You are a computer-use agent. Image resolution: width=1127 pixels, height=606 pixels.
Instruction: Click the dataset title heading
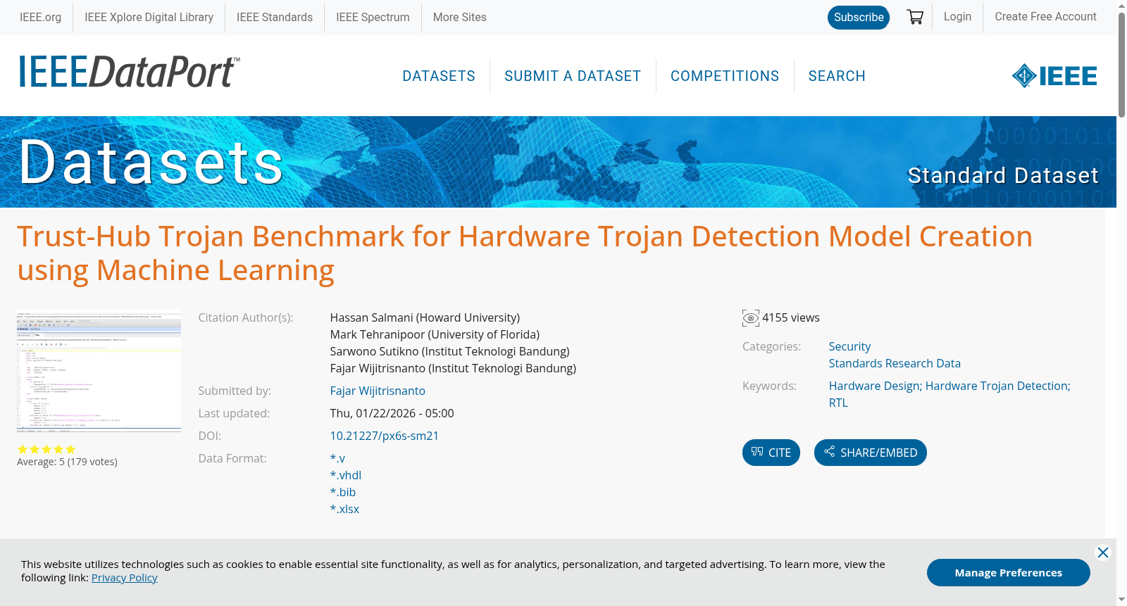(x=525, y=253)
